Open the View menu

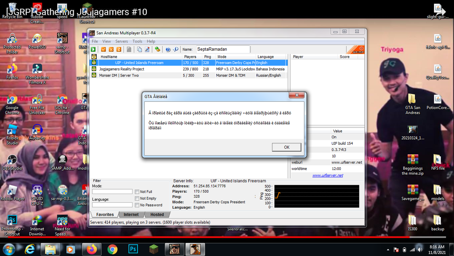[x=106, y=41]
